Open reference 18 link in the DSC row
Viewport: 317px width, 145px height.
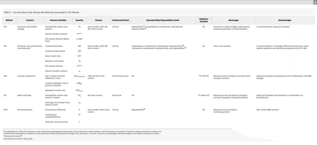183,45
